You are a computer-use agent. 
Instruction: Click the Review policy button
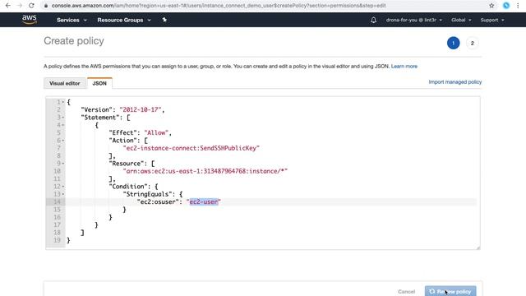pyautogui.click(x=450, y=291)
